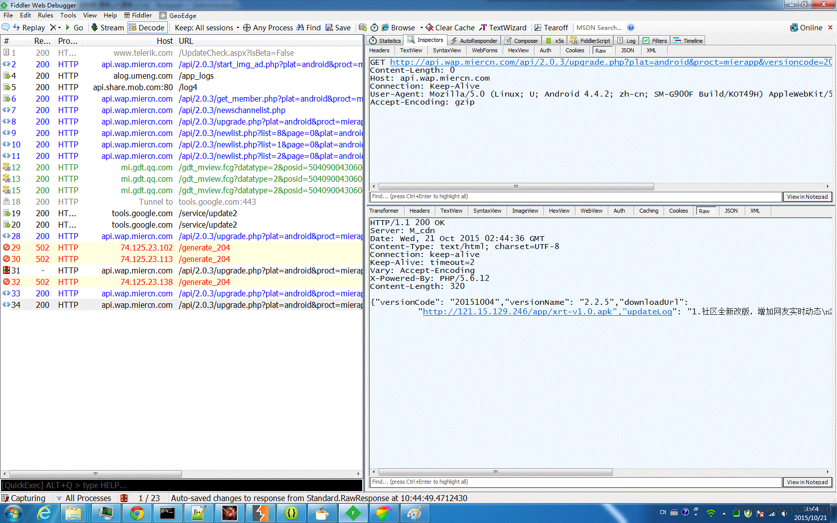The image size is (837, 523).
Task: Switch to the Composer tab
Action: [x=521, y=41]
